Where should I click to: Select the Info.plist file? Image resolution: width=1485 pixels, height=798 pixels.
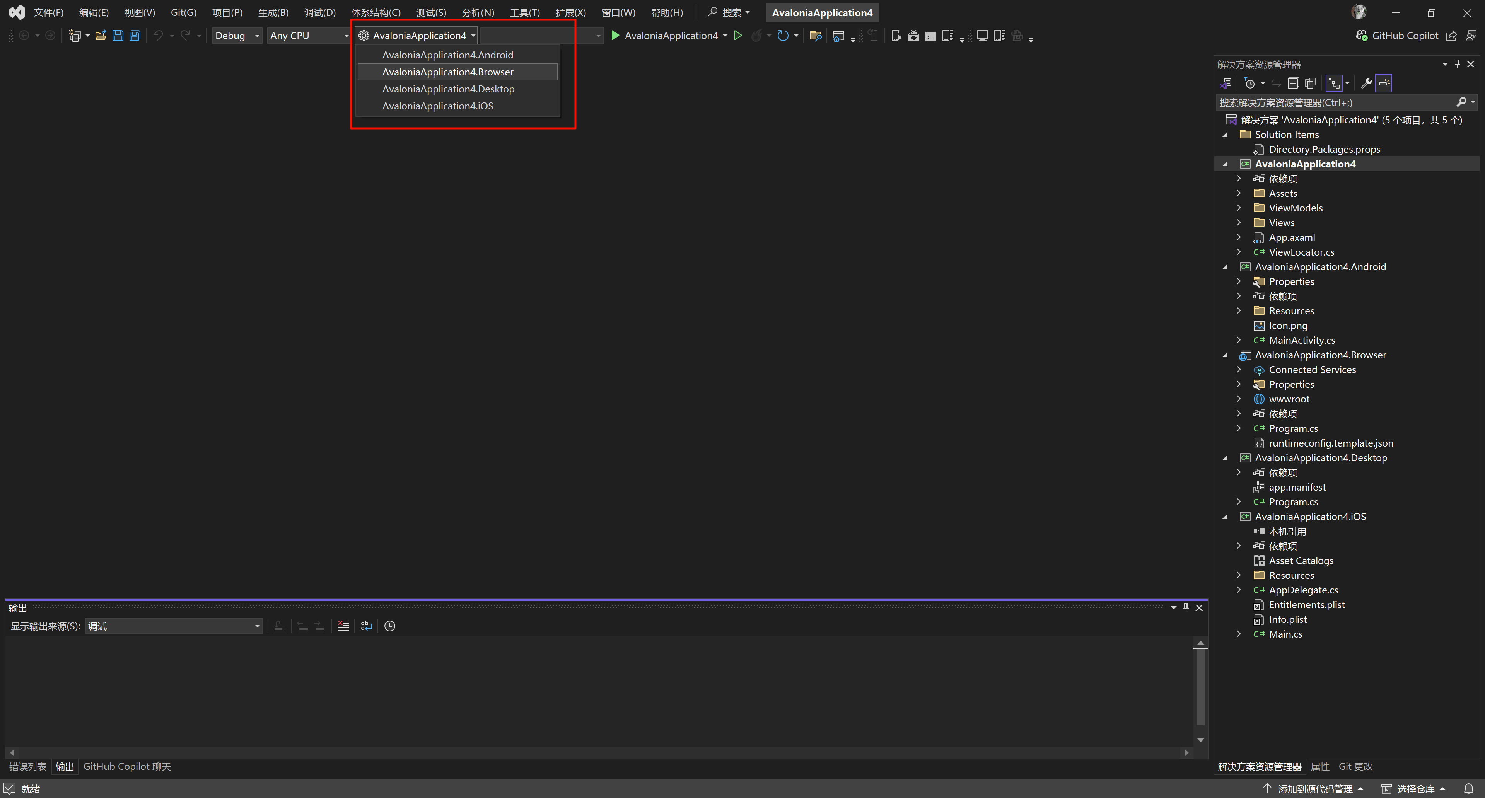pyautogui.click(x=1288, y=619)
